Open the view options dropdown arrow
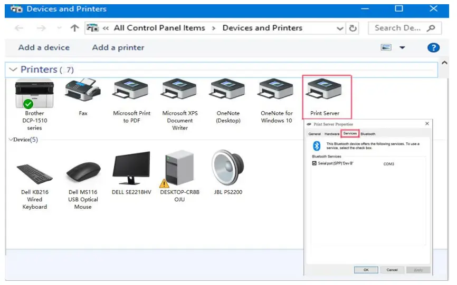 (402, 48)
